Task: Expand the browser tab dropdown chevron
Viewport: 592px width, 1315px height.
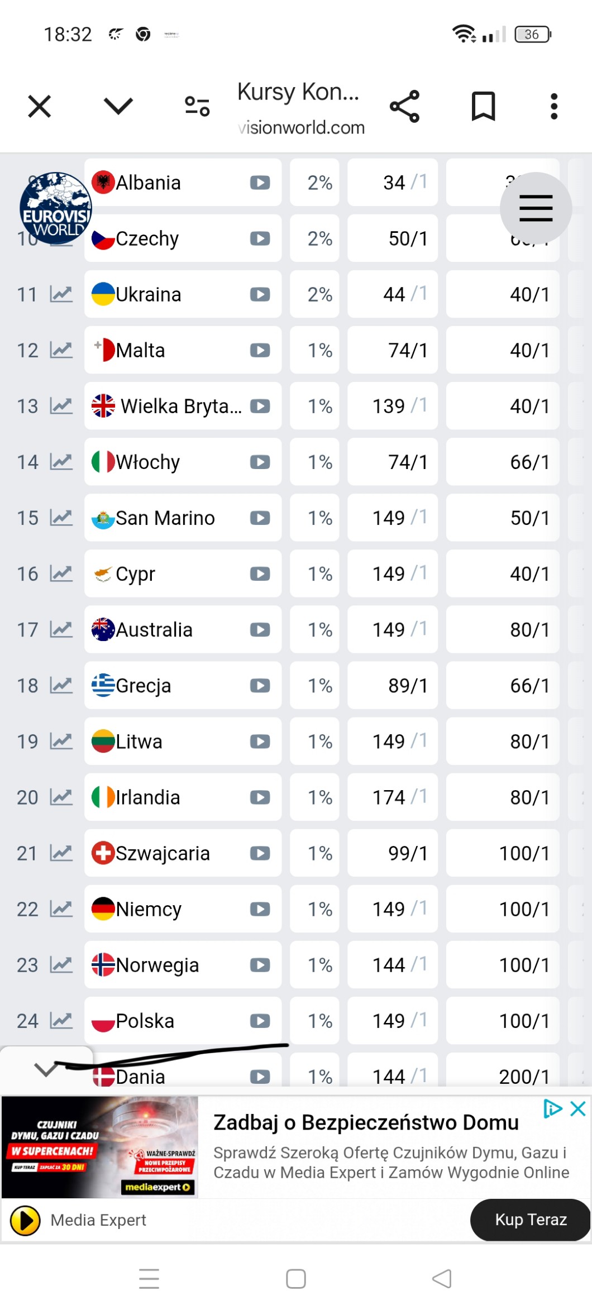Action: coord(118,106)
